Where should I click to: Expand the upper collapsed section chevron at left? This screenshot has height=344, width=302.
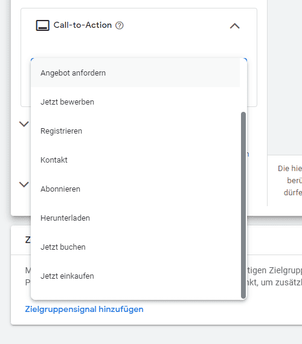click(24, 124)
